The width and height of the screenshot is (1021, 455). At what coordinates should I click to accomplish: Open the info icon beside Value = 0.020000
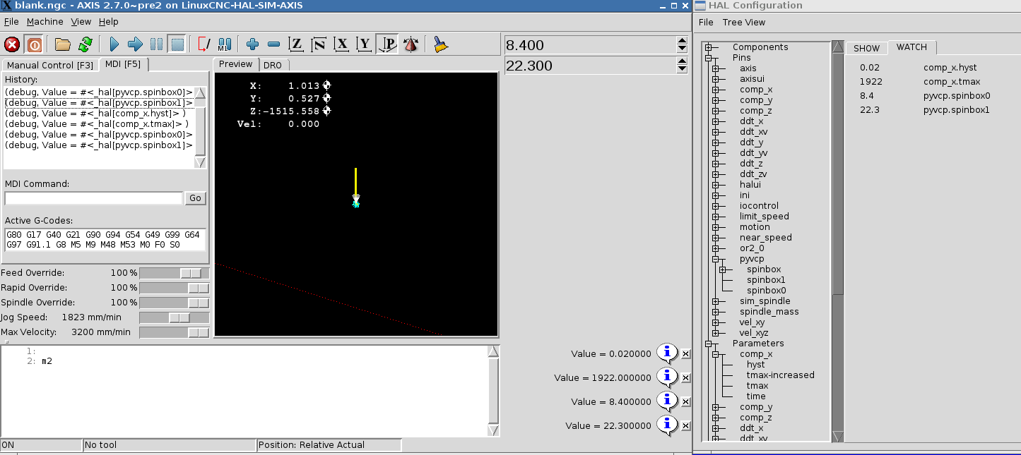click(x=668, y=353)
